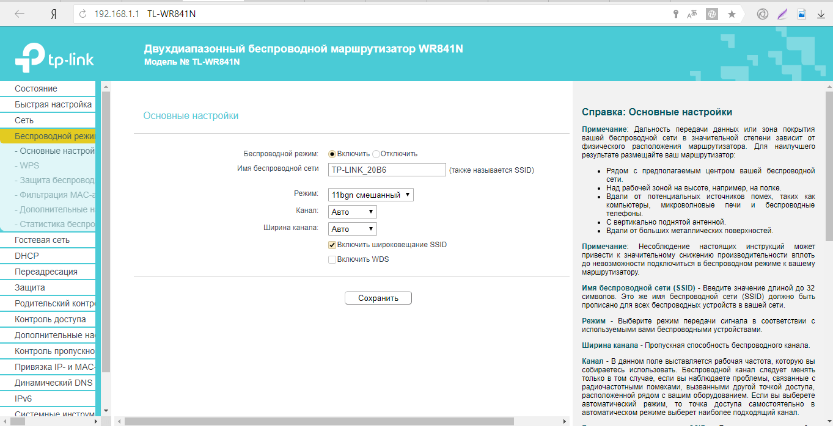Open the Alice assistant spiral icon
This screenshot has height=426, width=833.
pos(762,14)
